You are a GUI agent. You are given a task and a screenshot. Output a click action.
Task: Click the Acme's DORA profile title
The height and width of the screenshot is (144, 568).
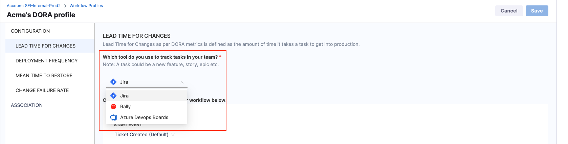click(x=41, y=15)
